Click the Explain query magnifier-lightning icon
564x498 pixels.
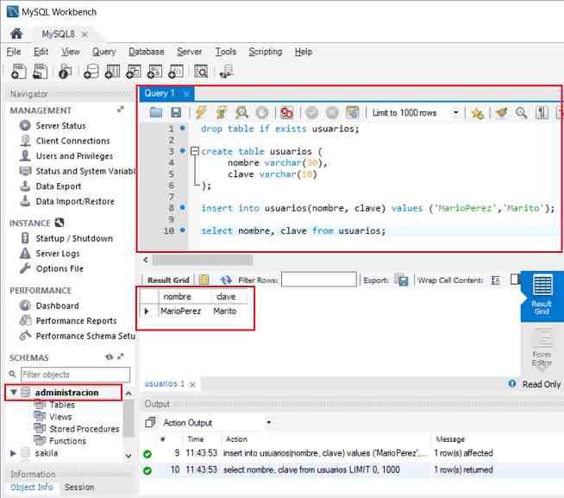242,113
